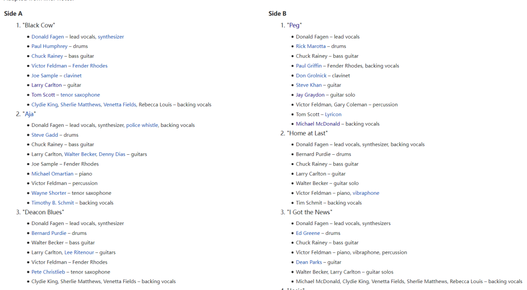Click "Victor Feldman – percussion" under Aja
527x290 pixels.
[64, 183]
